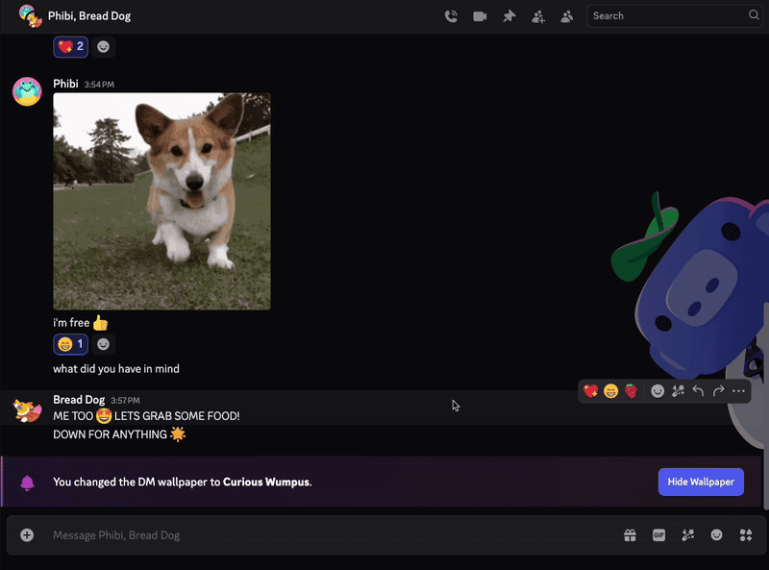
Task: Open Bread Dog's avatar profile
Action: [x=27, y=410]
